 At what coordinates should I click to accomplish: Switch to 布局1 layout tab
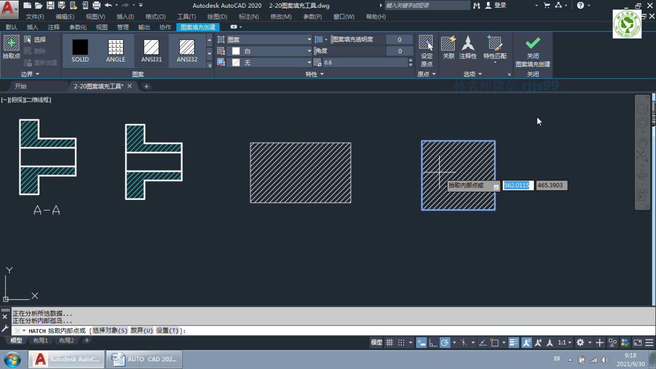(x=40, y=340)
